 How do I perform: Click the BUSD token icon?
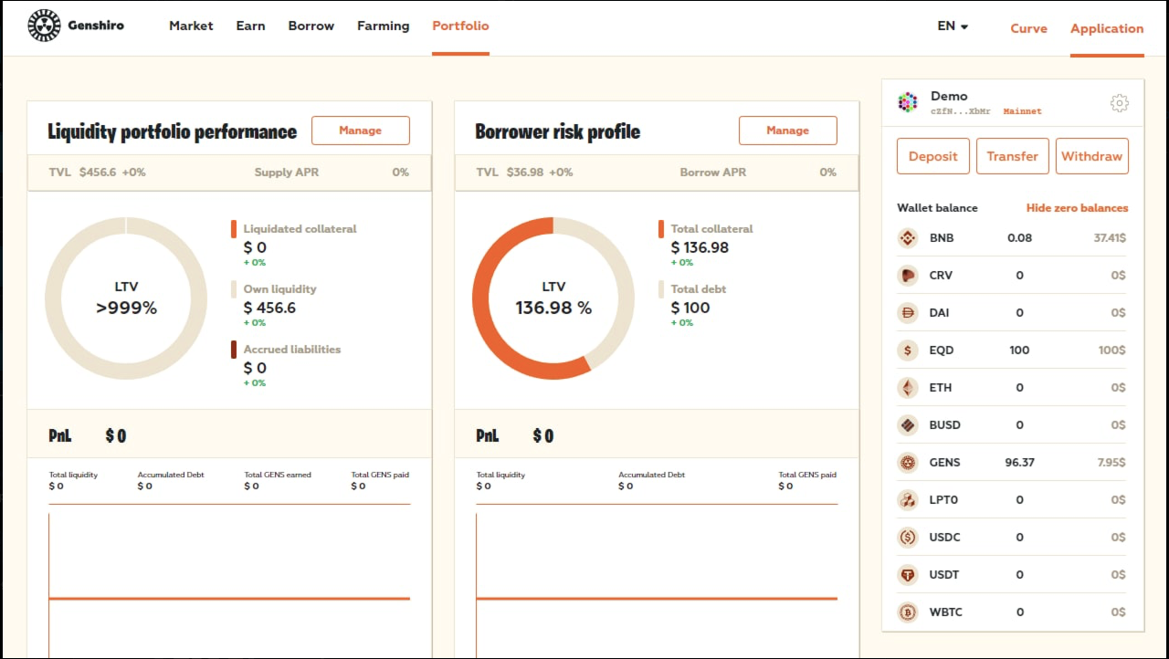(x=907, y=425)
